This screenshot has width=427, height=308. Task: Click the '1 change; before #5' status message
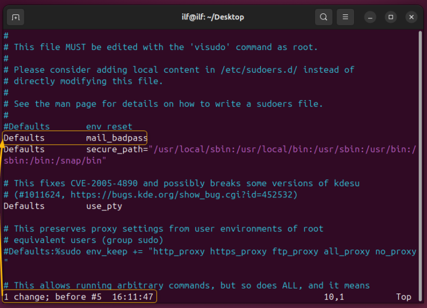(53, 297)
